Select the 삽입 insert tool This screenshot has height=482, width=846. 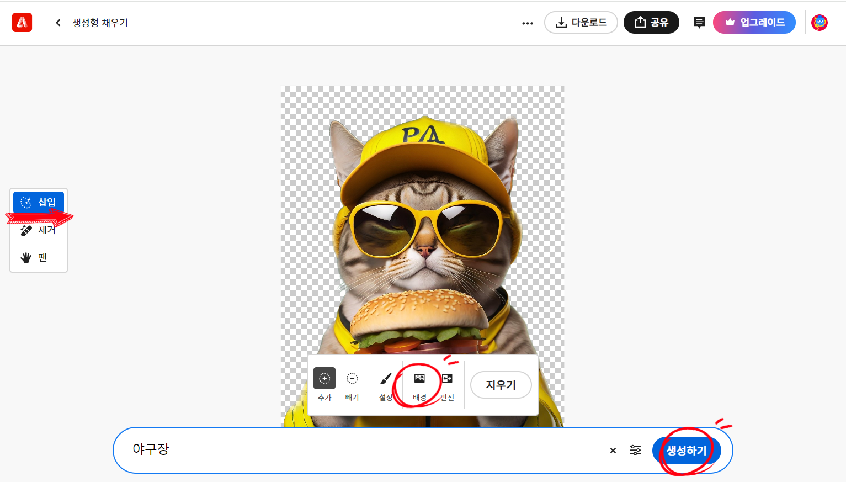(39, 202)
